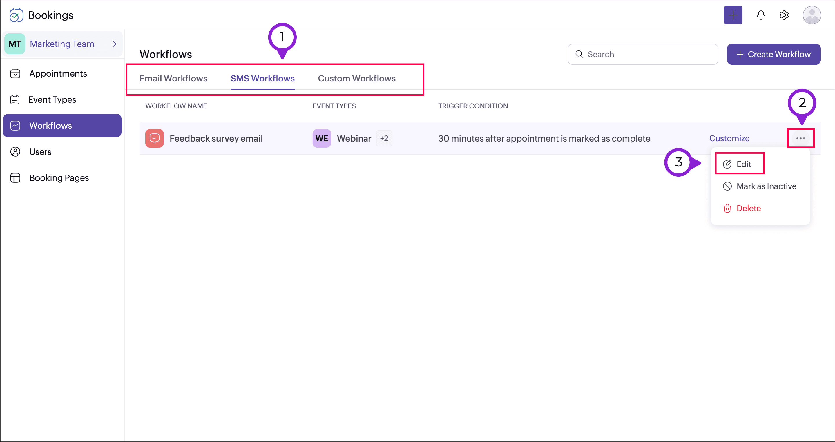Viewport: 835px width, 442px height.
Task: Open the settings gear icon
Action: pos(784,15)
